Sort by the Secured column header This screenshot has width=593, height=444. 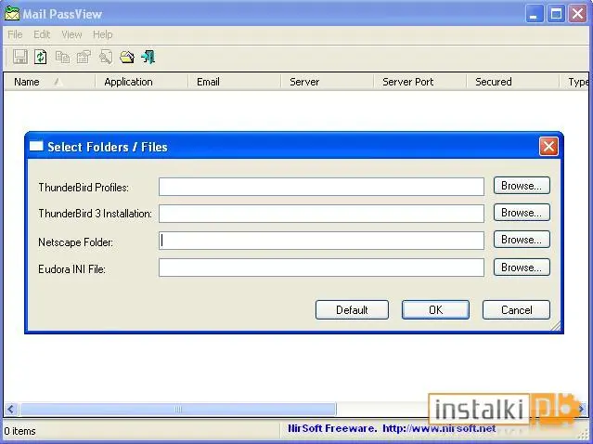click(x=513, y=82)
